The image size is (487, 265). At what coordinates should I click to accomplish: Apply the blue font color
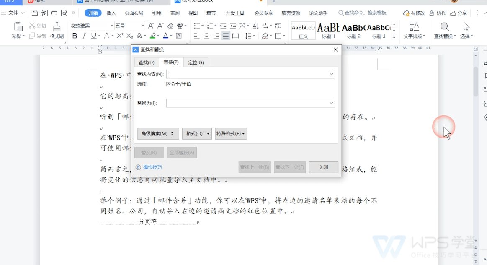(165, 36)
